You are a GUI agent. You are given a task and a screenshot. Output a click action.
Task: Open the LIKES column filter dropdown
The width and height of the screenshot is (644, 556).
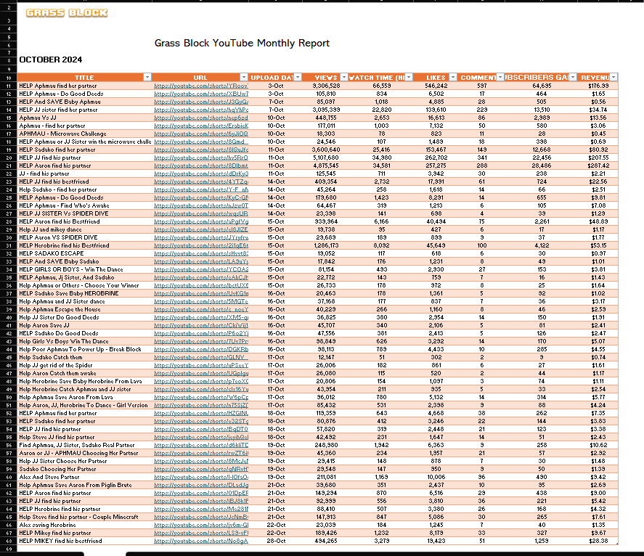(x=453, y=77)
